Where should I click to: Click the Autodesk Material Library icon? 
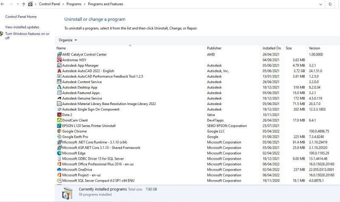59,104
